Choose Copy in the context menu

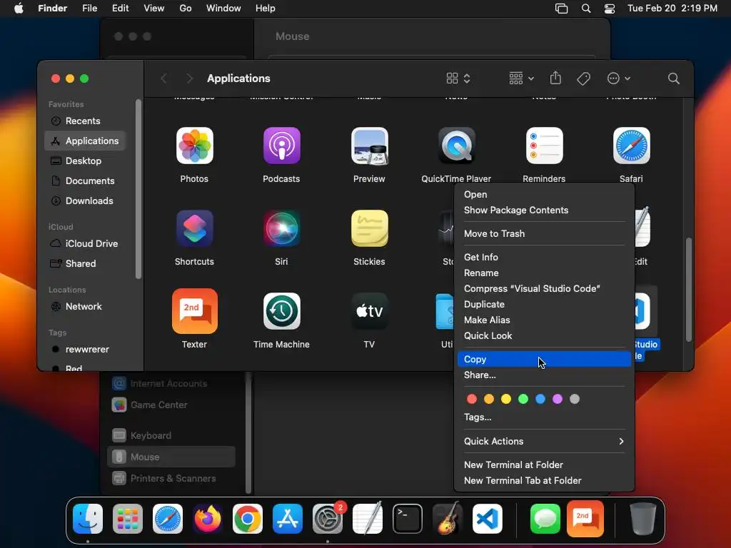(544, 360)
